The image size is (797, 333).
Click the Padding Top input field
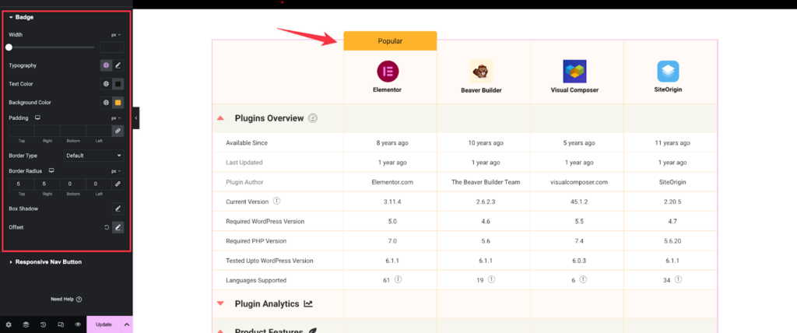coord(21,131)
